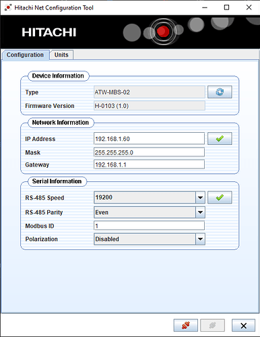Click the grayed disconnect plug icon
This screenshot has height=337, width=260.
click(x=212, y=325)
